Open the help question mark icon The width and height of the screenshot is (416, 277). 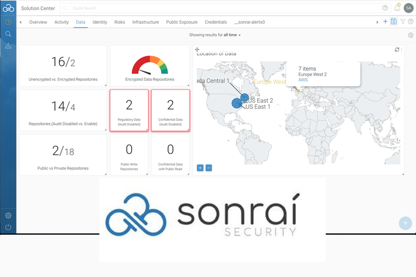pos(385,8)
